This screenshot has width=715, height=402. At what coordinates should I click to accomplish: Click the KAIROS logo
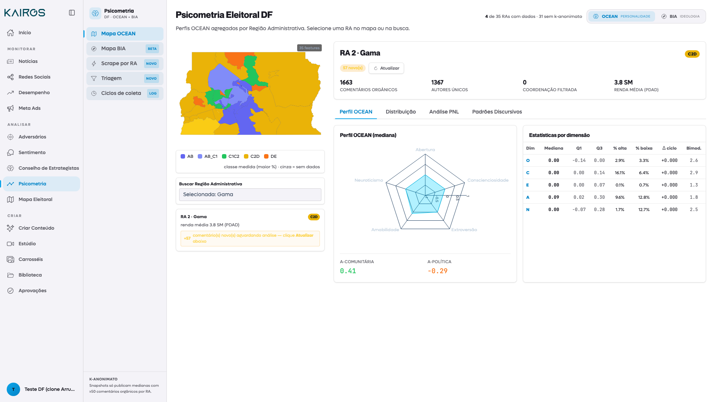[x=25, y=13]
